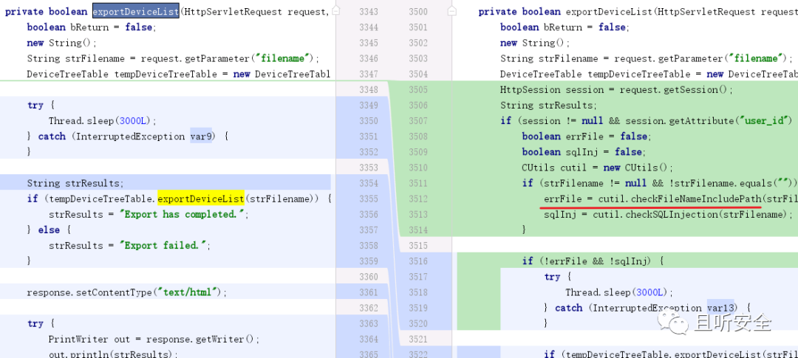Viewport: 798px width, 358px height.
Task: Click left pane line number 3351
Action: (x=369, y=137)
